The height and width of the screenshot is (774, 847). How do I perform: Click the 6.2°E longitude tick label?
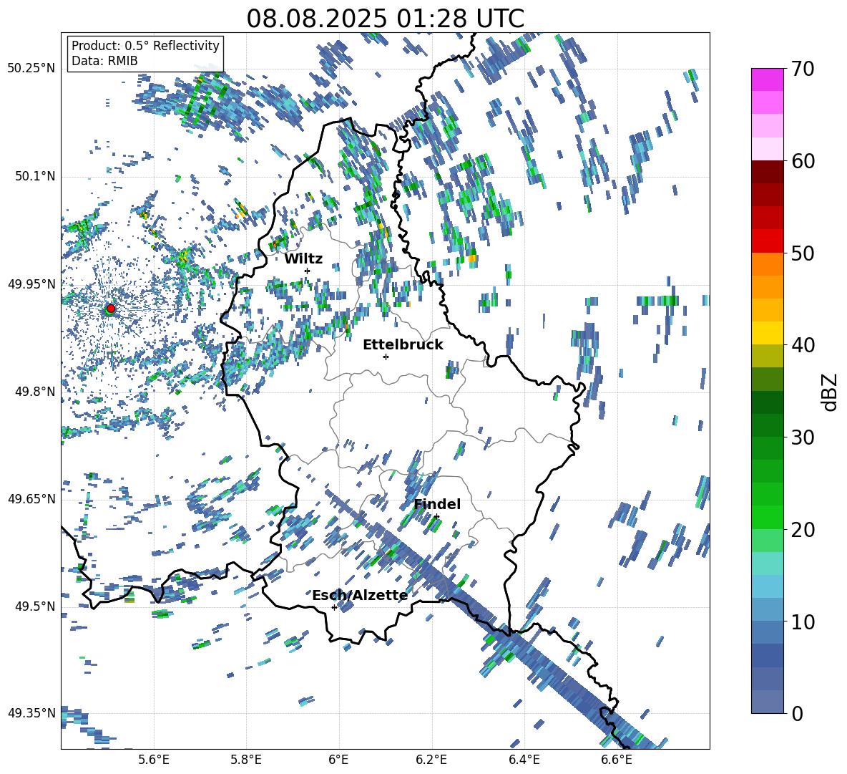(x=431, y=760)
